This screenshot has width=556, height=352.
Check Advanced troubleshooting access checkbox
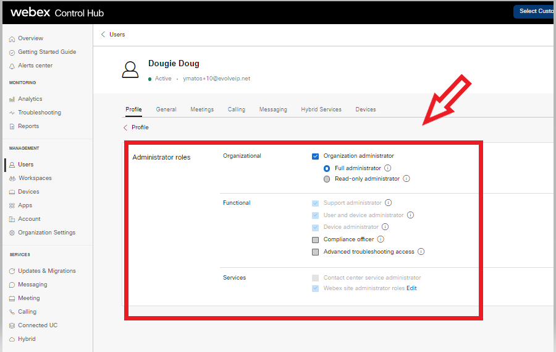pyautogui.click(x=315, y=252)
